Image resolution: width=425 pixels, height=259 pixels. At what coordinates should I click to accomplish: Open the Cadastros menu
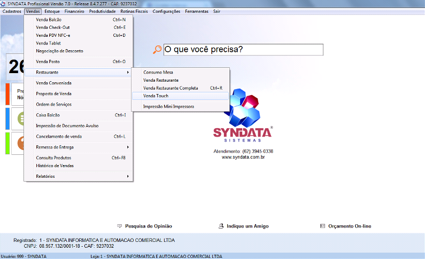pos(12,11)
